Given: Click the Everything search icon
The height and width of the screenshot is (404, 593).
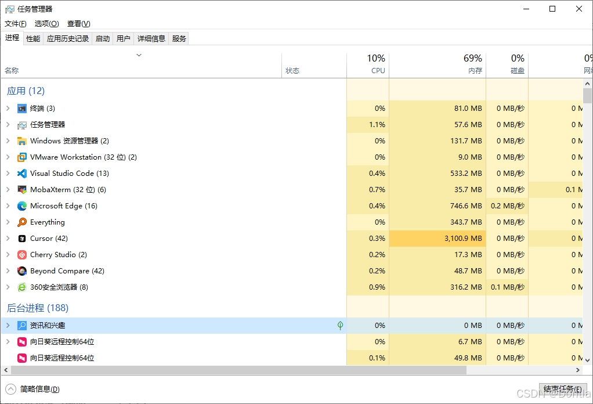Looking at the screenshot, I should pos(22,222).
